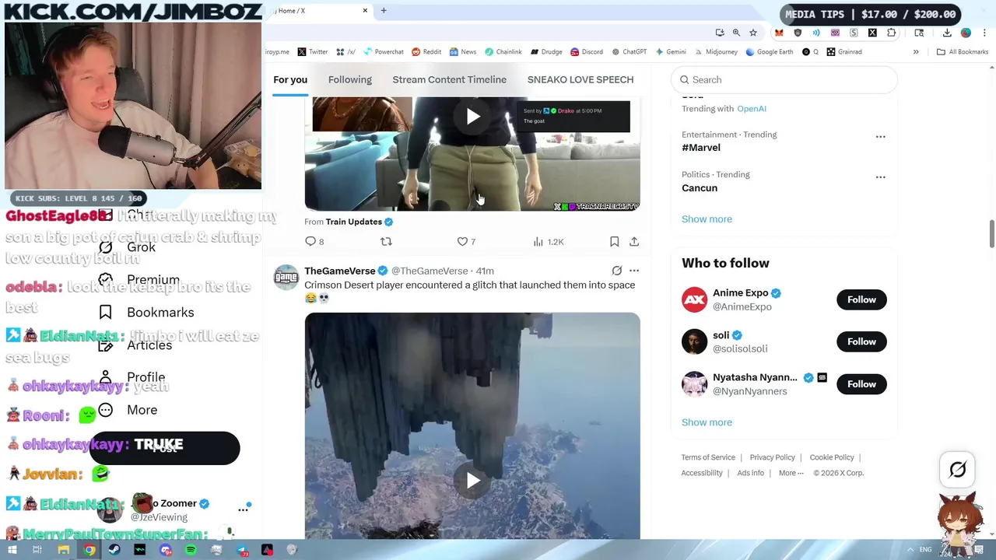
Task: Open a new browser tab
Action: (384, 11)
